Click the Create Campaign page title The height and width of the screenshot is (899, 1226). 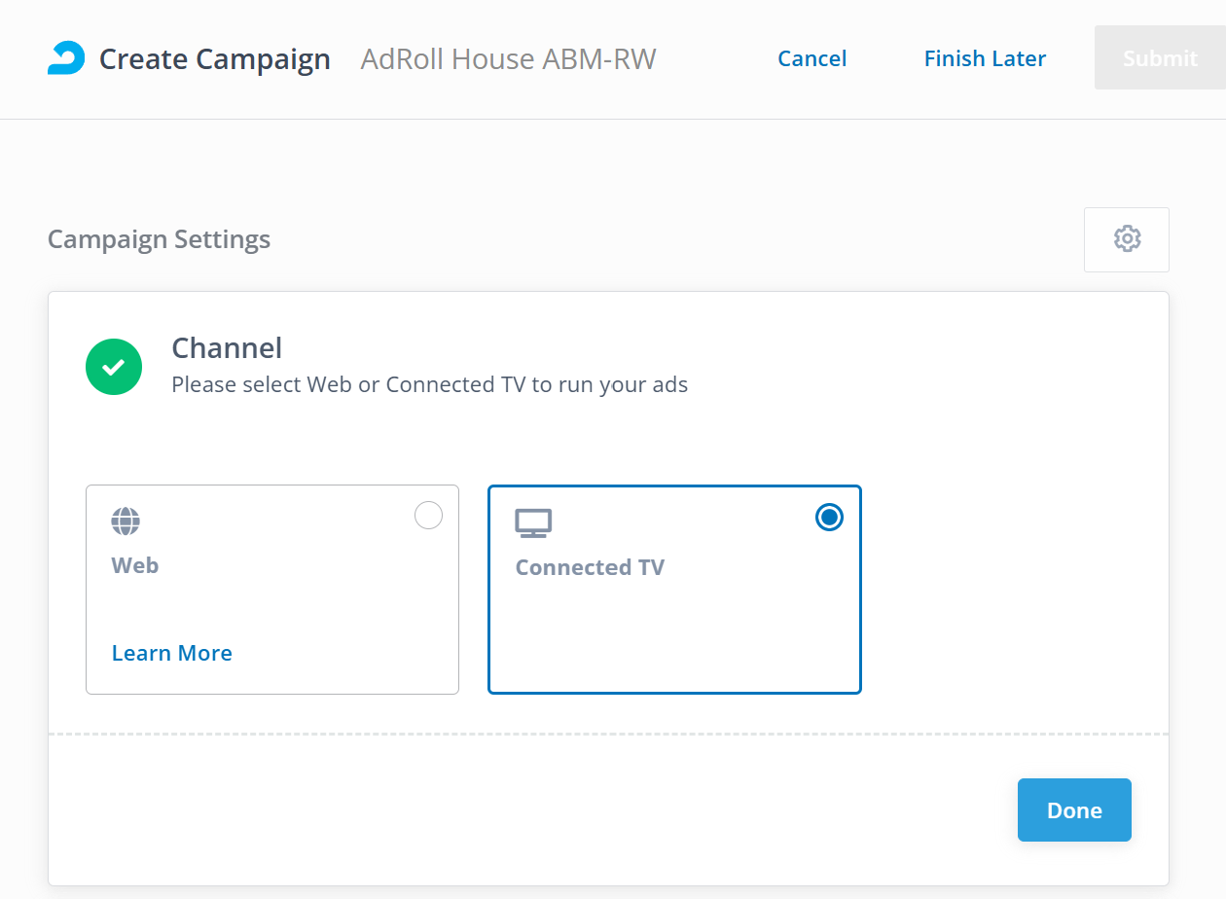[x=215, y=59]
